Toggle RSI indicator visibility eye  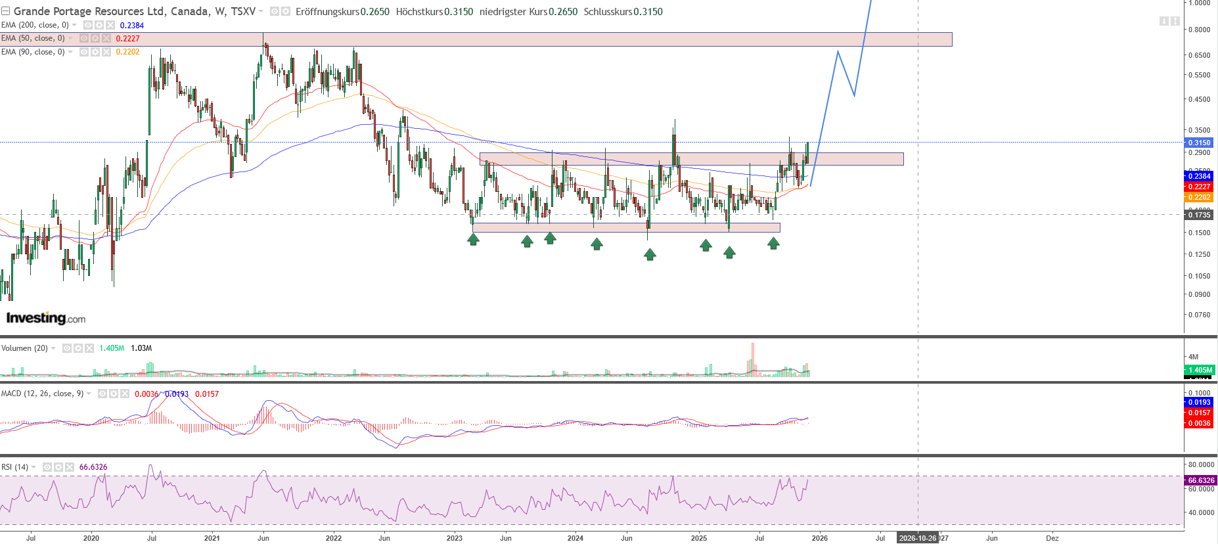pos(47,467)
